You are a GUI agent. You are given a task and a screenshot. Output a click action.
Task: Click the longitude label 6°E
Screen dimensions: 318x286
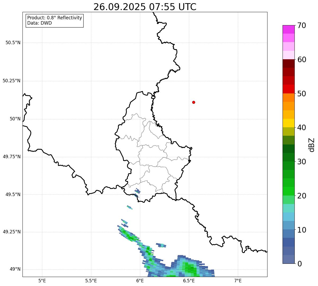click(140, 280)
